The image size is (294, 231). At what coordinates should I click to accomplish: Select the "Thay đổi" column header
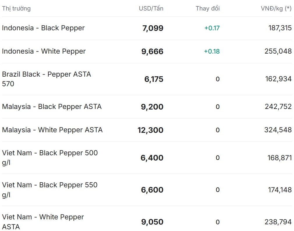tap(208, 8)
